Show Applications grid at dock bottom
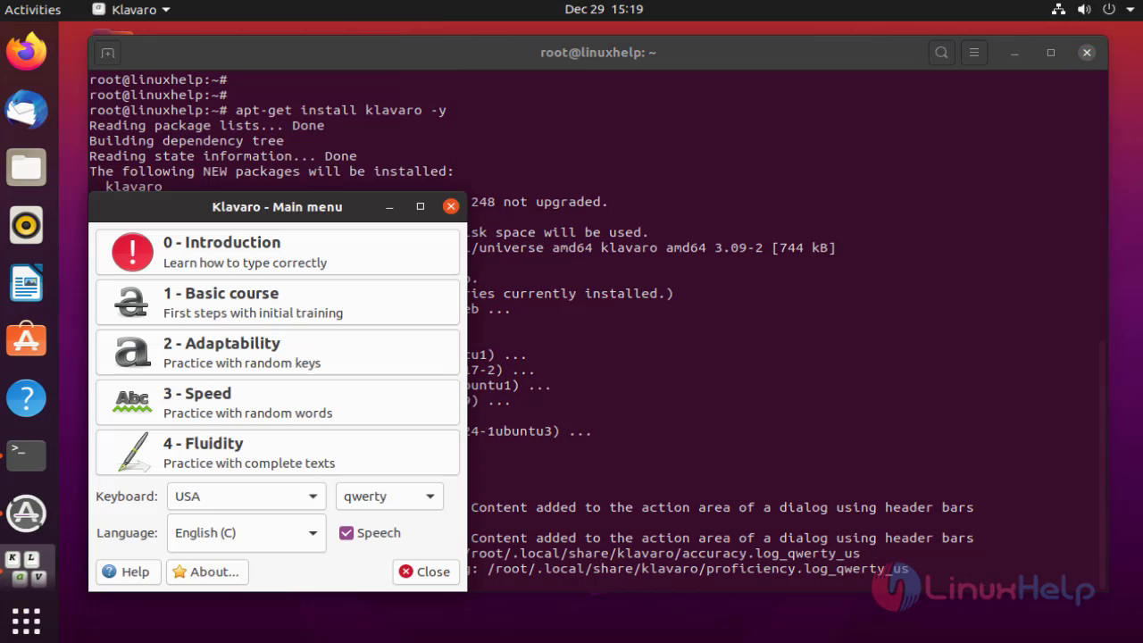 tap(26, 621)
